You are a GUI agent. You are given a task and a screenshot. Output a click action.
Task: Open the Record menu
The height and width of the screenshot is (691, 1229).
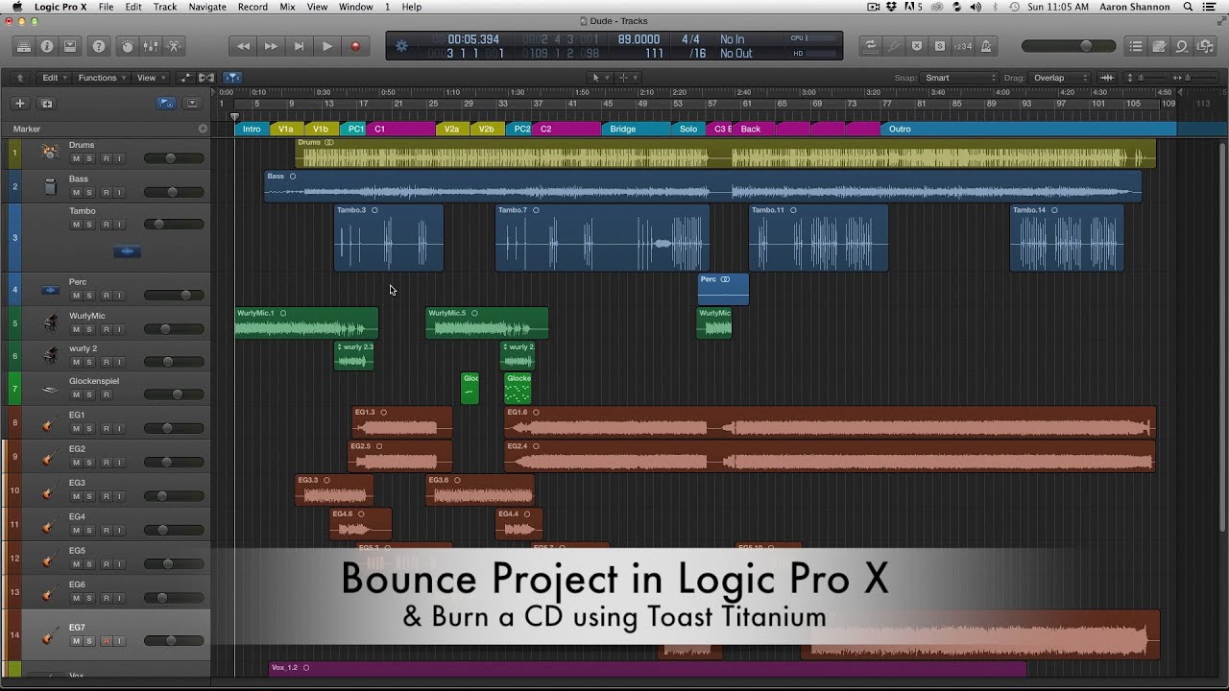coord(253,7)
